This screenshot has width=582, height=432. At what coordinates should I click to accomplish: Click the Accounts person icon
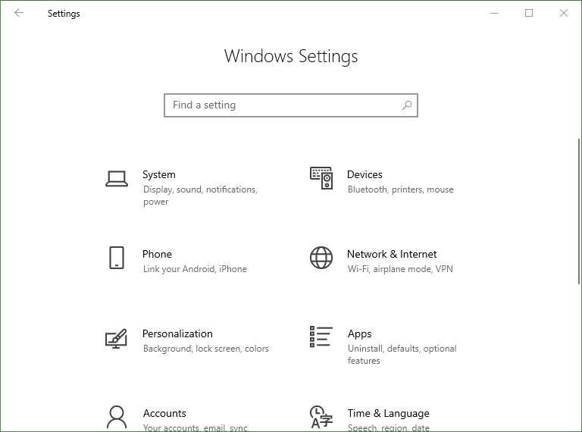point(116,417)
